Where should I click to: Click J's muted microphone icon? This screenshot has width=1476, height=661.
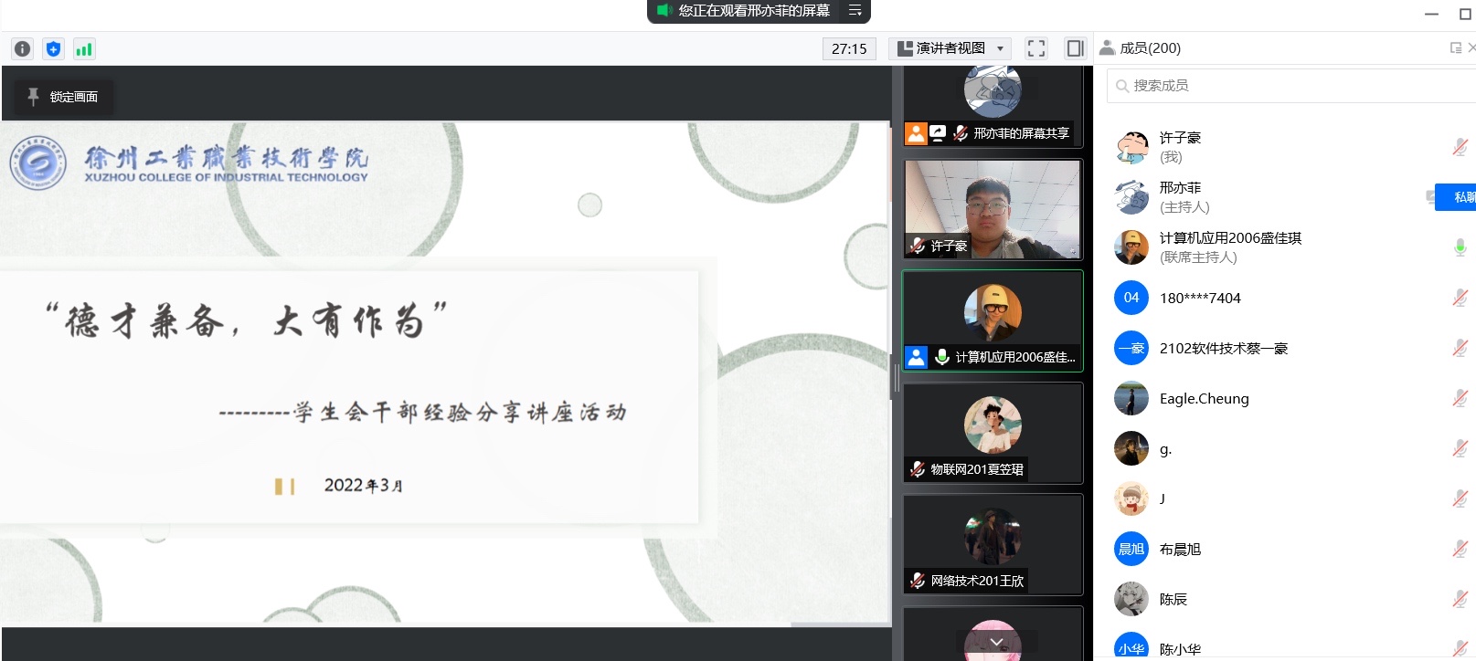1460,498
